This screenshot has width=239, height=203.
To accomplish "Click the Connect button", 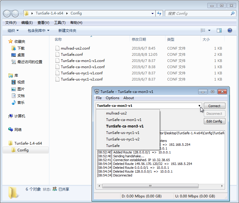I will [x=214, y=106].
